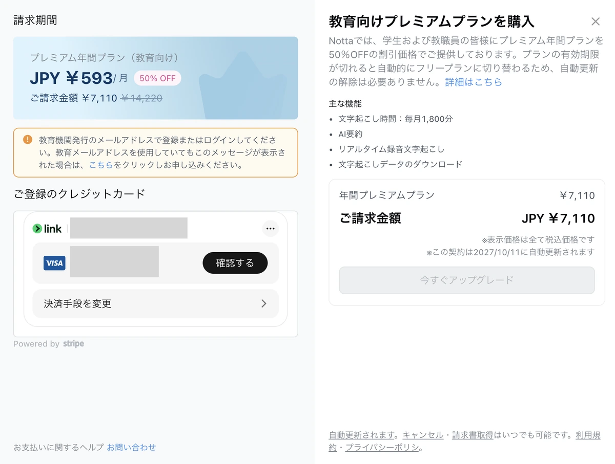Open the 自動更新されます link

362,435
